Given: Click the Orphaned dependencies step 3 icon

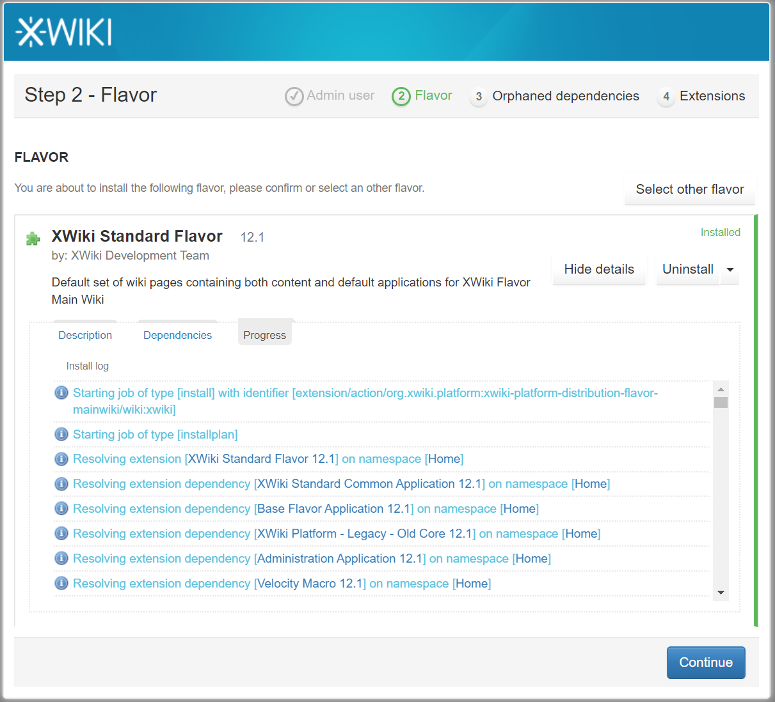Looking at the screenshot, I should 479,97.
